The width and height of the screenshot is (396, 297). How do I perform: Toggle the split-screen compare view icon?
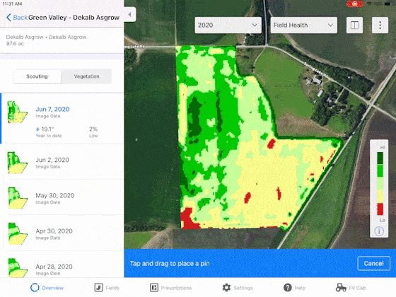(354, 25)
